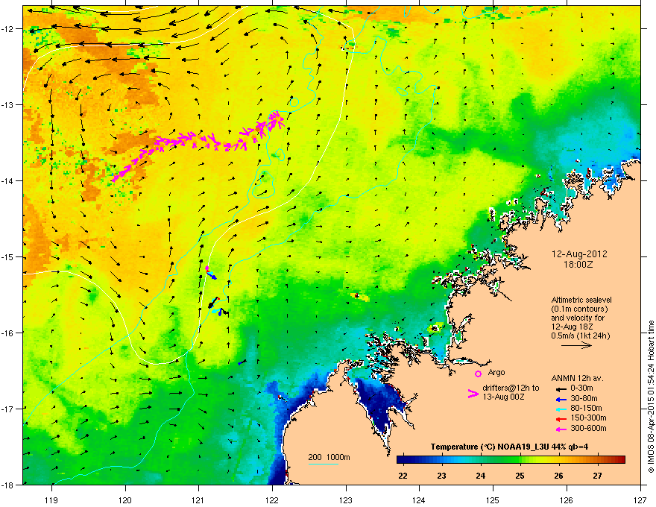
Task: Click the Argo magenta circle legend symbol
Action: tap(478, 374)
